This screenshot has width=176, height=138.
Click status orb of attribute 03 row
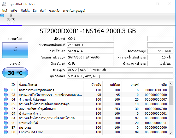point(6,95)
